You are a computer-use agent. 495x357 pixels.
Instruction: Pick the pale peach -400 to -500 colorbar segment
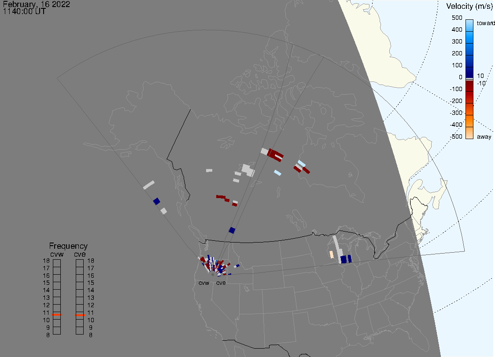click(469, 133)
